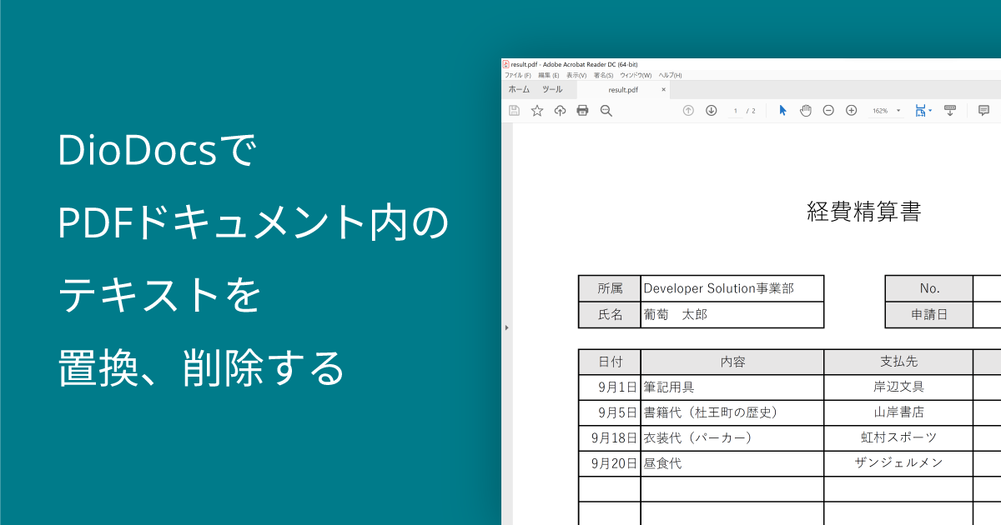Select the Hand pan tool

pos(806,111)
